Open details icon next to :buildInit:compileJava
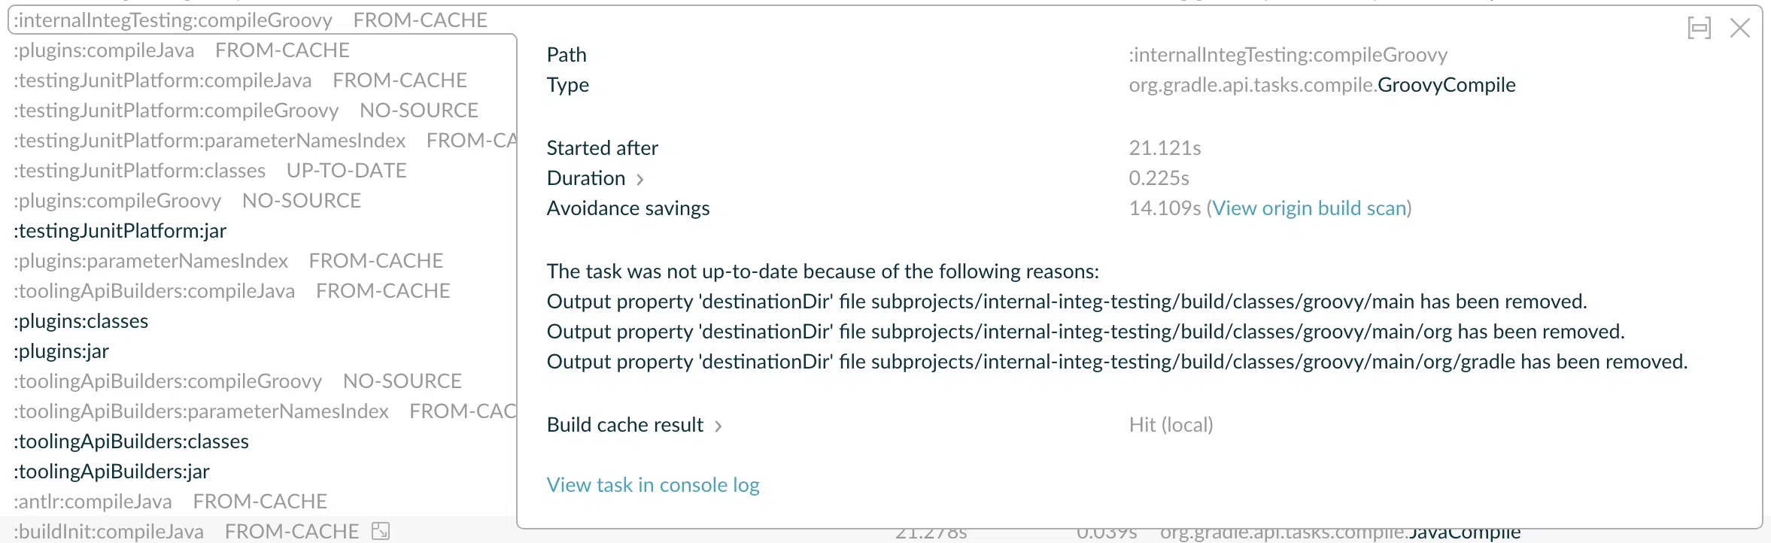1771x543 pixels. (381, 531)
